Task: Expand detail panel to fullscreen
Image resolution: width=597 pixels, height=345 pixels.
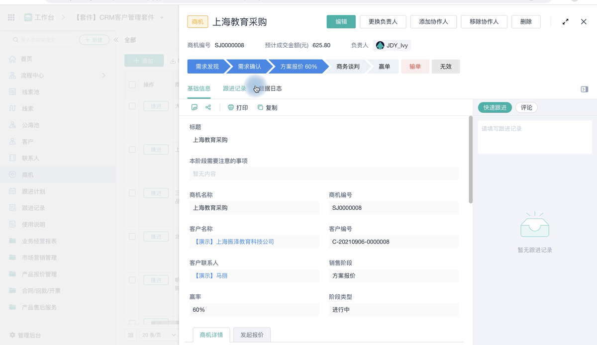Action: (565, 22)
